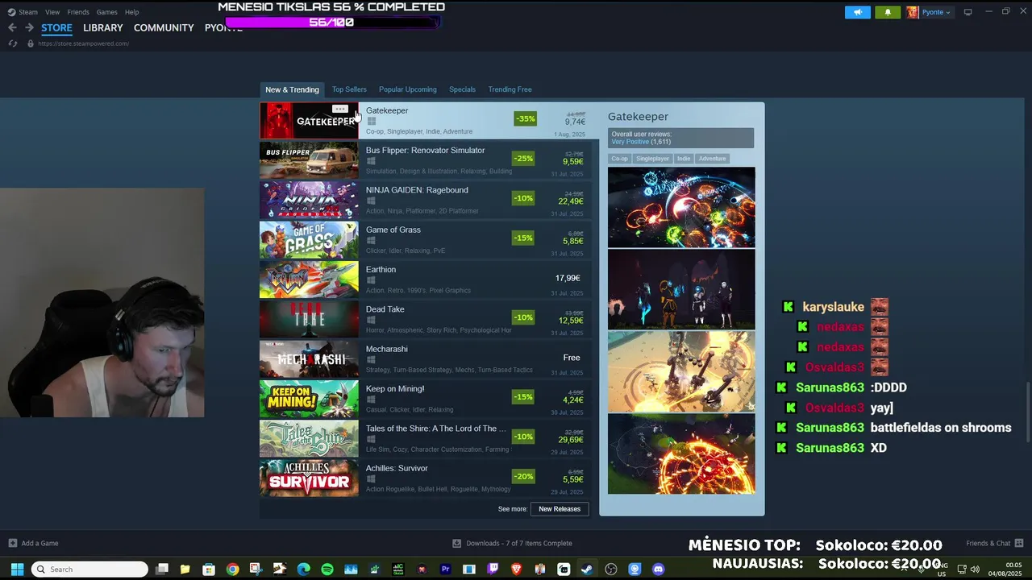Go back with the navigation arrow
Screen dimensions: 1032x580
coord(12,27)
